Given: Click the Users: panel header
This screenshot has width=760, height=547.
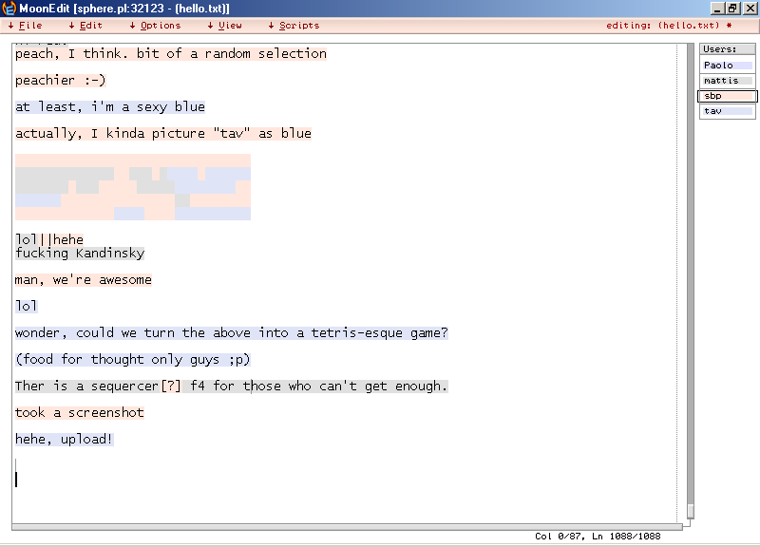Looking at the screenshot, I should [x=727, y=49].
